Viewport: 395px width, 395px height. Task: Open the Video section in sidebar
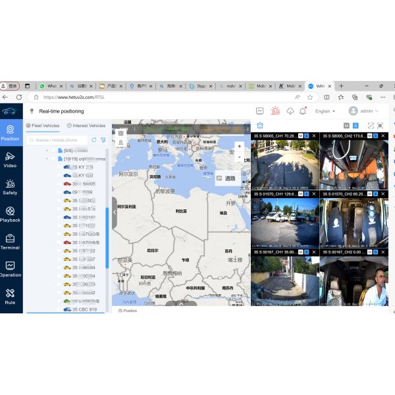tap(10, 159)
